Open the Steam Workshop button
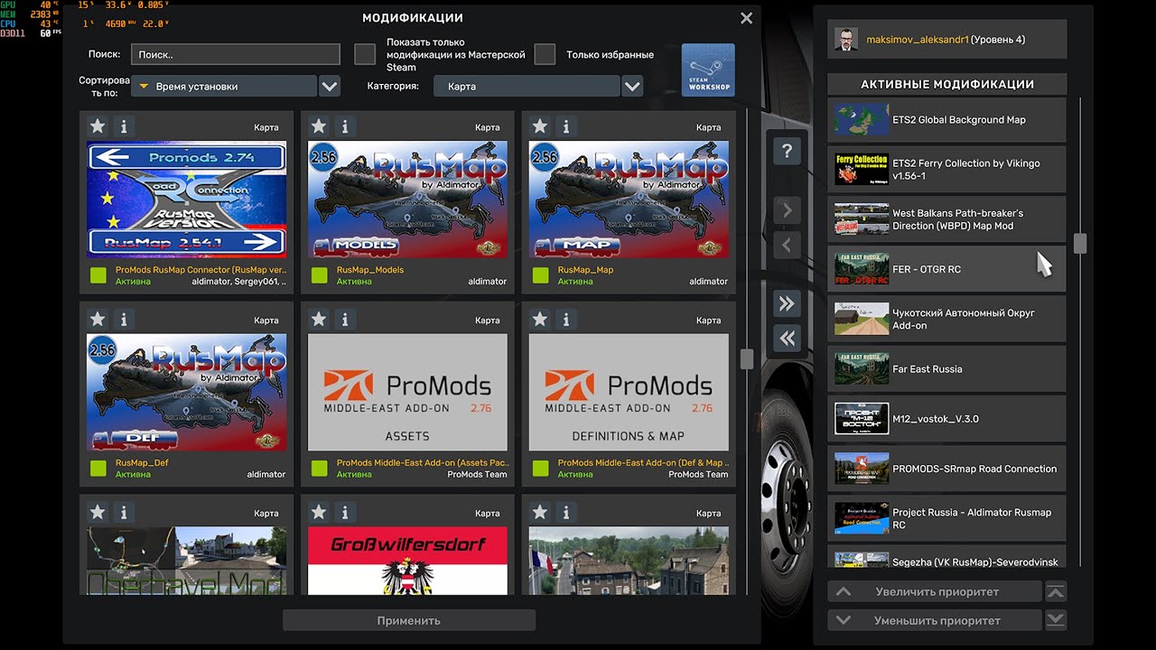Viewport: 1156px width, 650px height. [708, 70]
